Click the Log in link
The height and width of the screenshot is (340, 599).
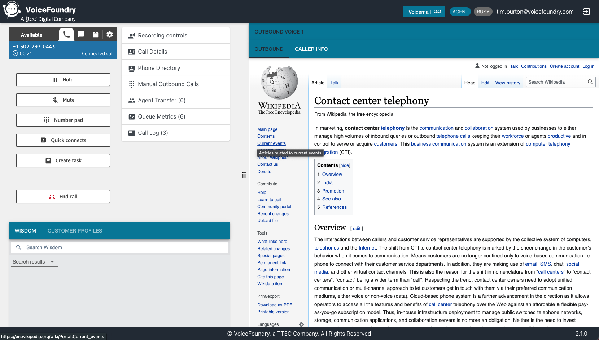point(588,66)
